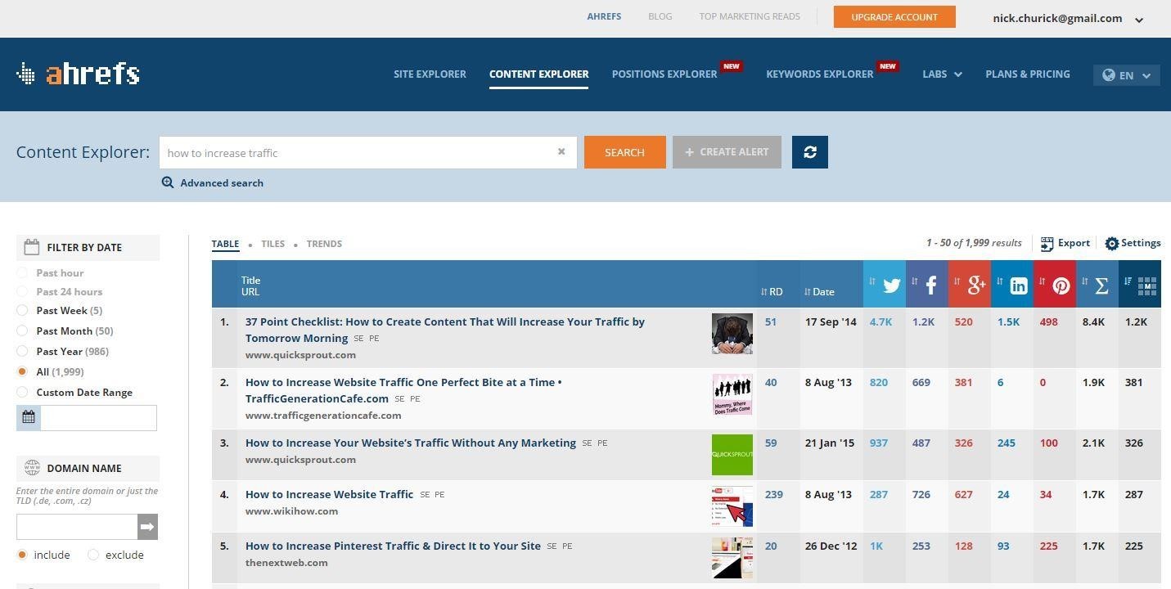This screenshot has height=589, width=1171.
Task: Open How to Increase Website Traffic wikihow title
Action: (x=329, y=494)
